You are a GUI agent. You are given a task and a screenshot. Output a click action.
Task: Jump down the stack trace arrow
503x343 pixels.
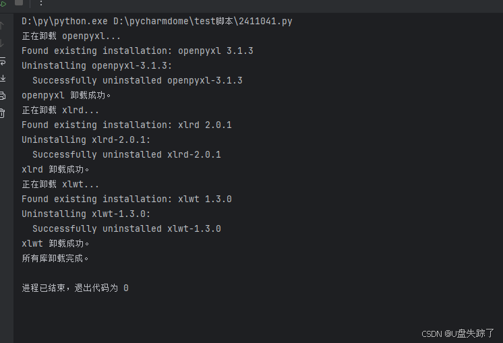(x=3, y=43)
